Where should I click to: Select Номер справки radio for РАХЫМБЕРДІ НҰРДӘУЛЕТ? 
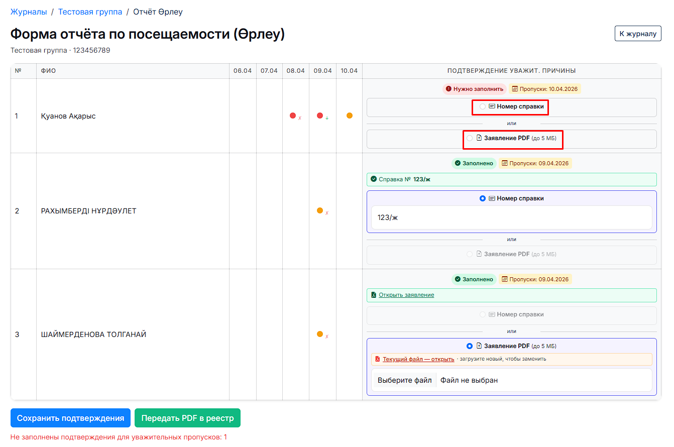click(483, 198)
